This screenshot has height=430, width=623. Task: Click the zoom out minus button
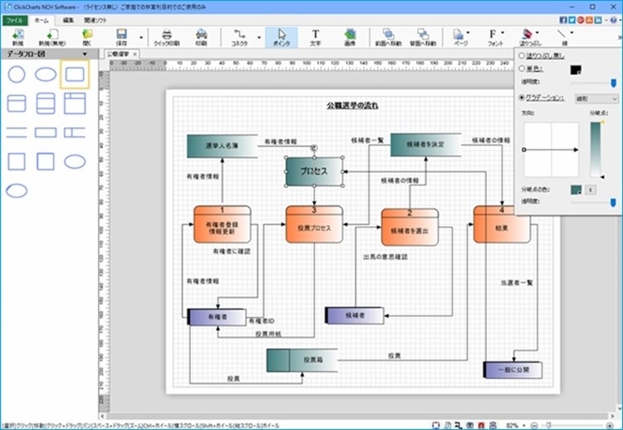pos(534,425)
